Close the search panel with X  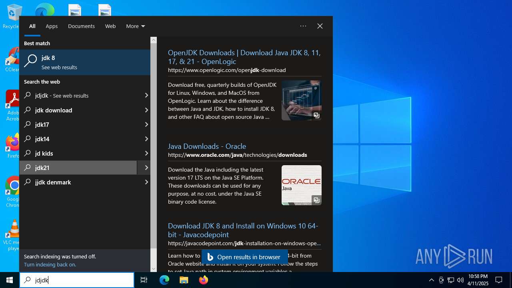pyautogui.click(x=320, y=26)
